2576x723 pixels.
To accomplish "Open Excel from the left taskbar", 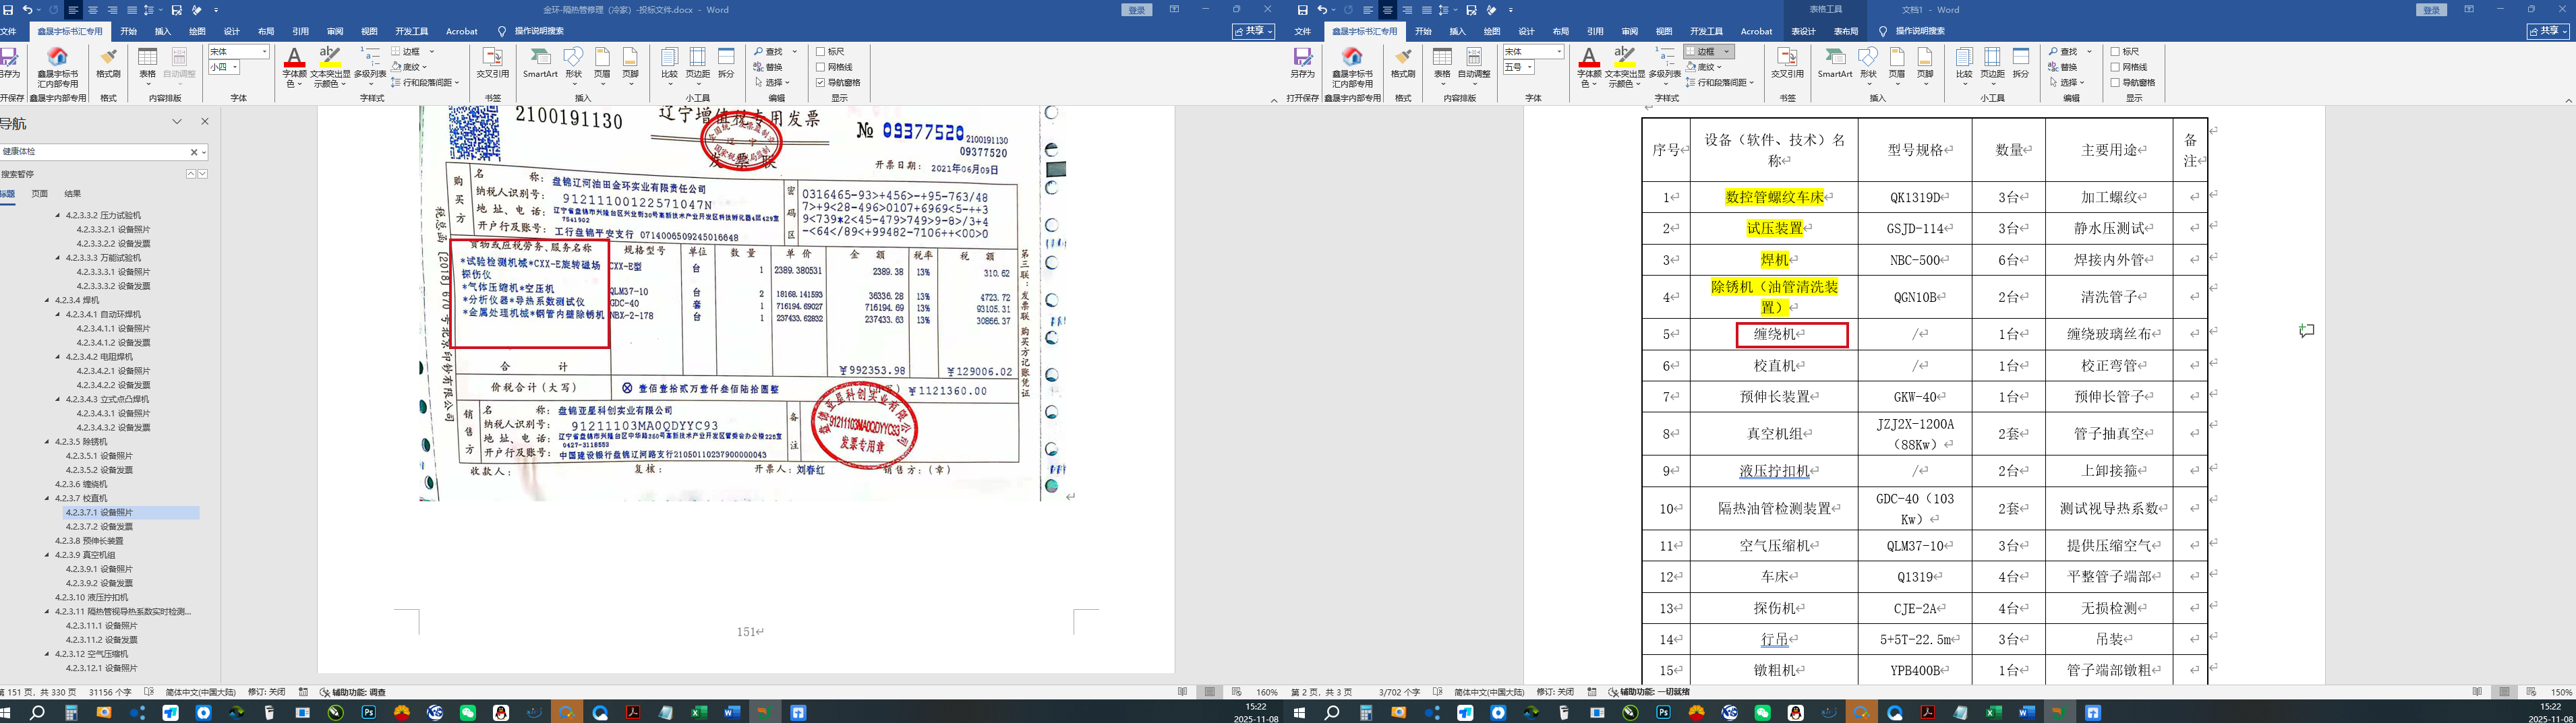I will point(699,713).
